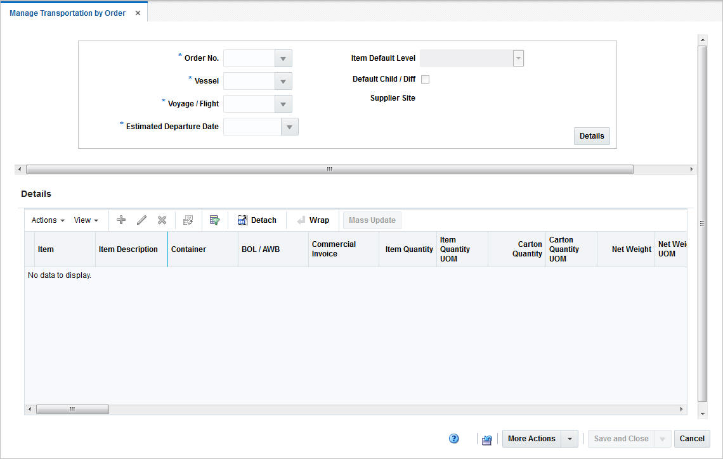
Task: Click the Cancel button
Action: pos(691,438)
